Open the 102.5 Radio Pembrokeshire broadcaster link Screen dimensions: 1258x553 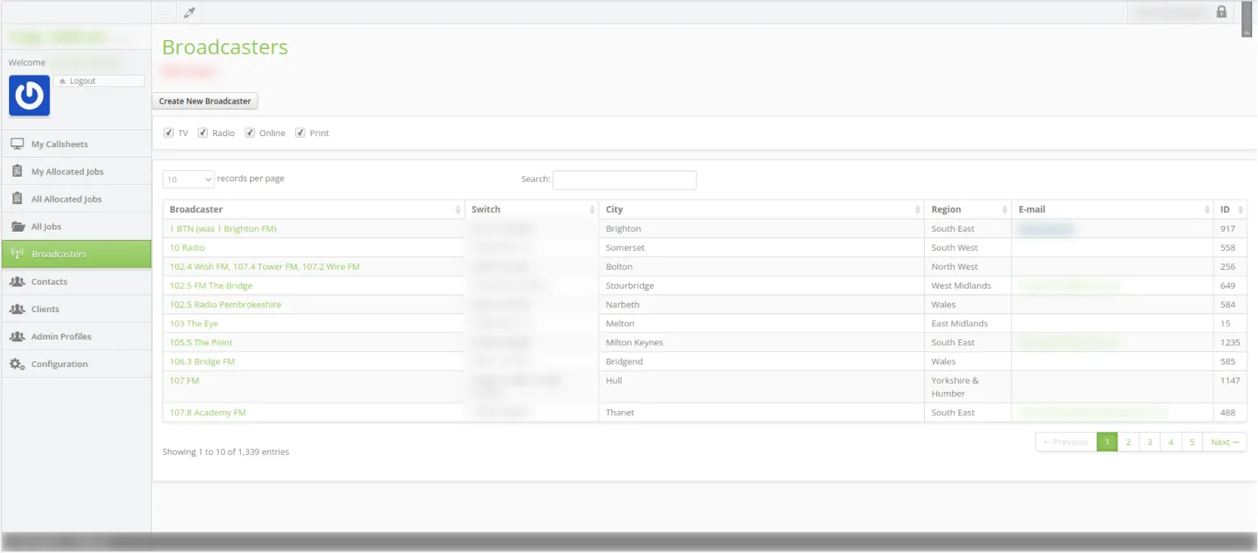[225, 305]
